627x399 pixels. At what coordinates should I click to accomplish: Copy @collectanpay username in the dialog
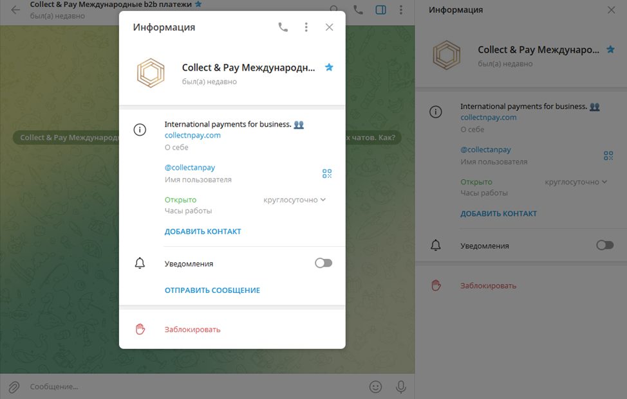coord(190,168)
